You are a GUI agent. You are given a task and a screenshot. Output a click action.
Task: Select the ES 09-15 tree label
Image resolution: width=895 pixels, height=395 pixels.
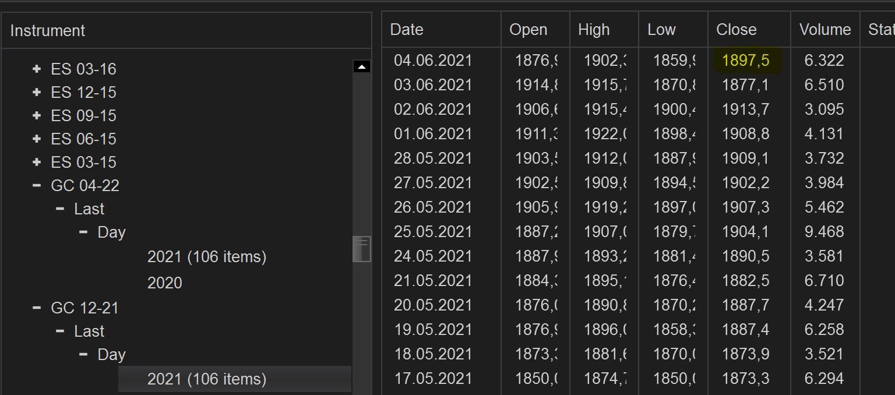(83, 115)
